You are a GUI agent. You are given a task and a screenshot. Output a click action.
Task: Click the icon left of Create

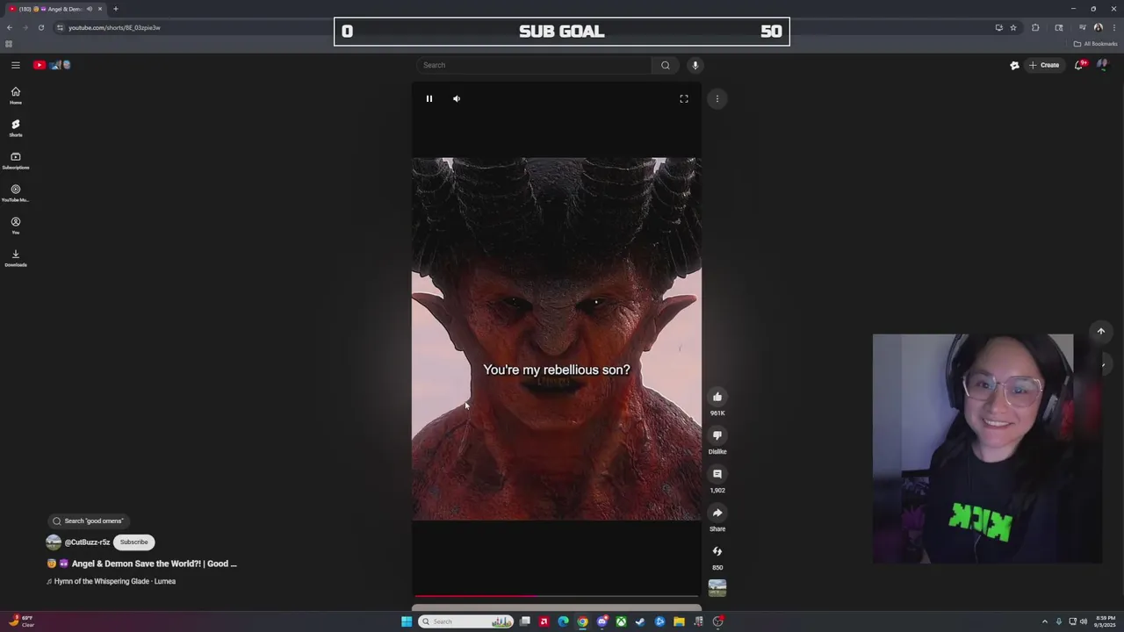pos(1014,65)
